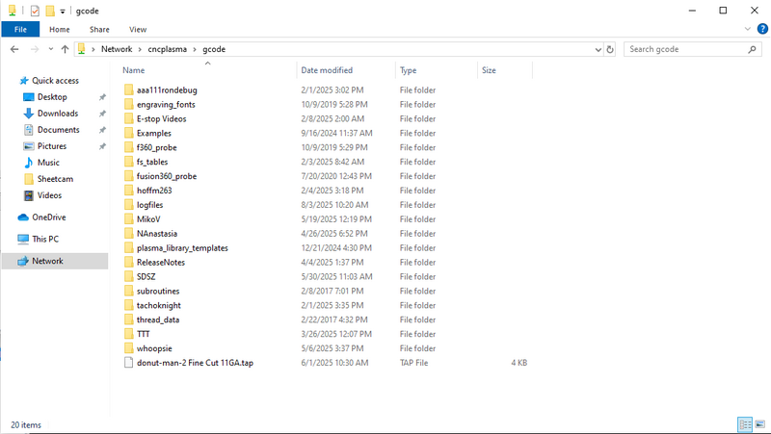Click the Up one level arrow
Viewport: 771px width, 434px height.
point(64,48)
